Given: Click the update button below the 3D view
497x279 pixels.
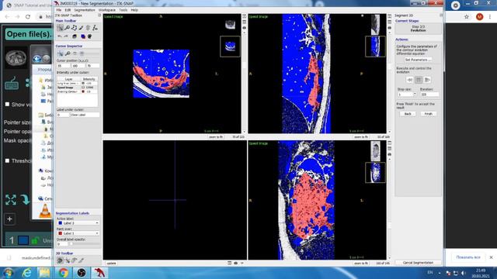Looking at the screenshot, I should 111,263.
